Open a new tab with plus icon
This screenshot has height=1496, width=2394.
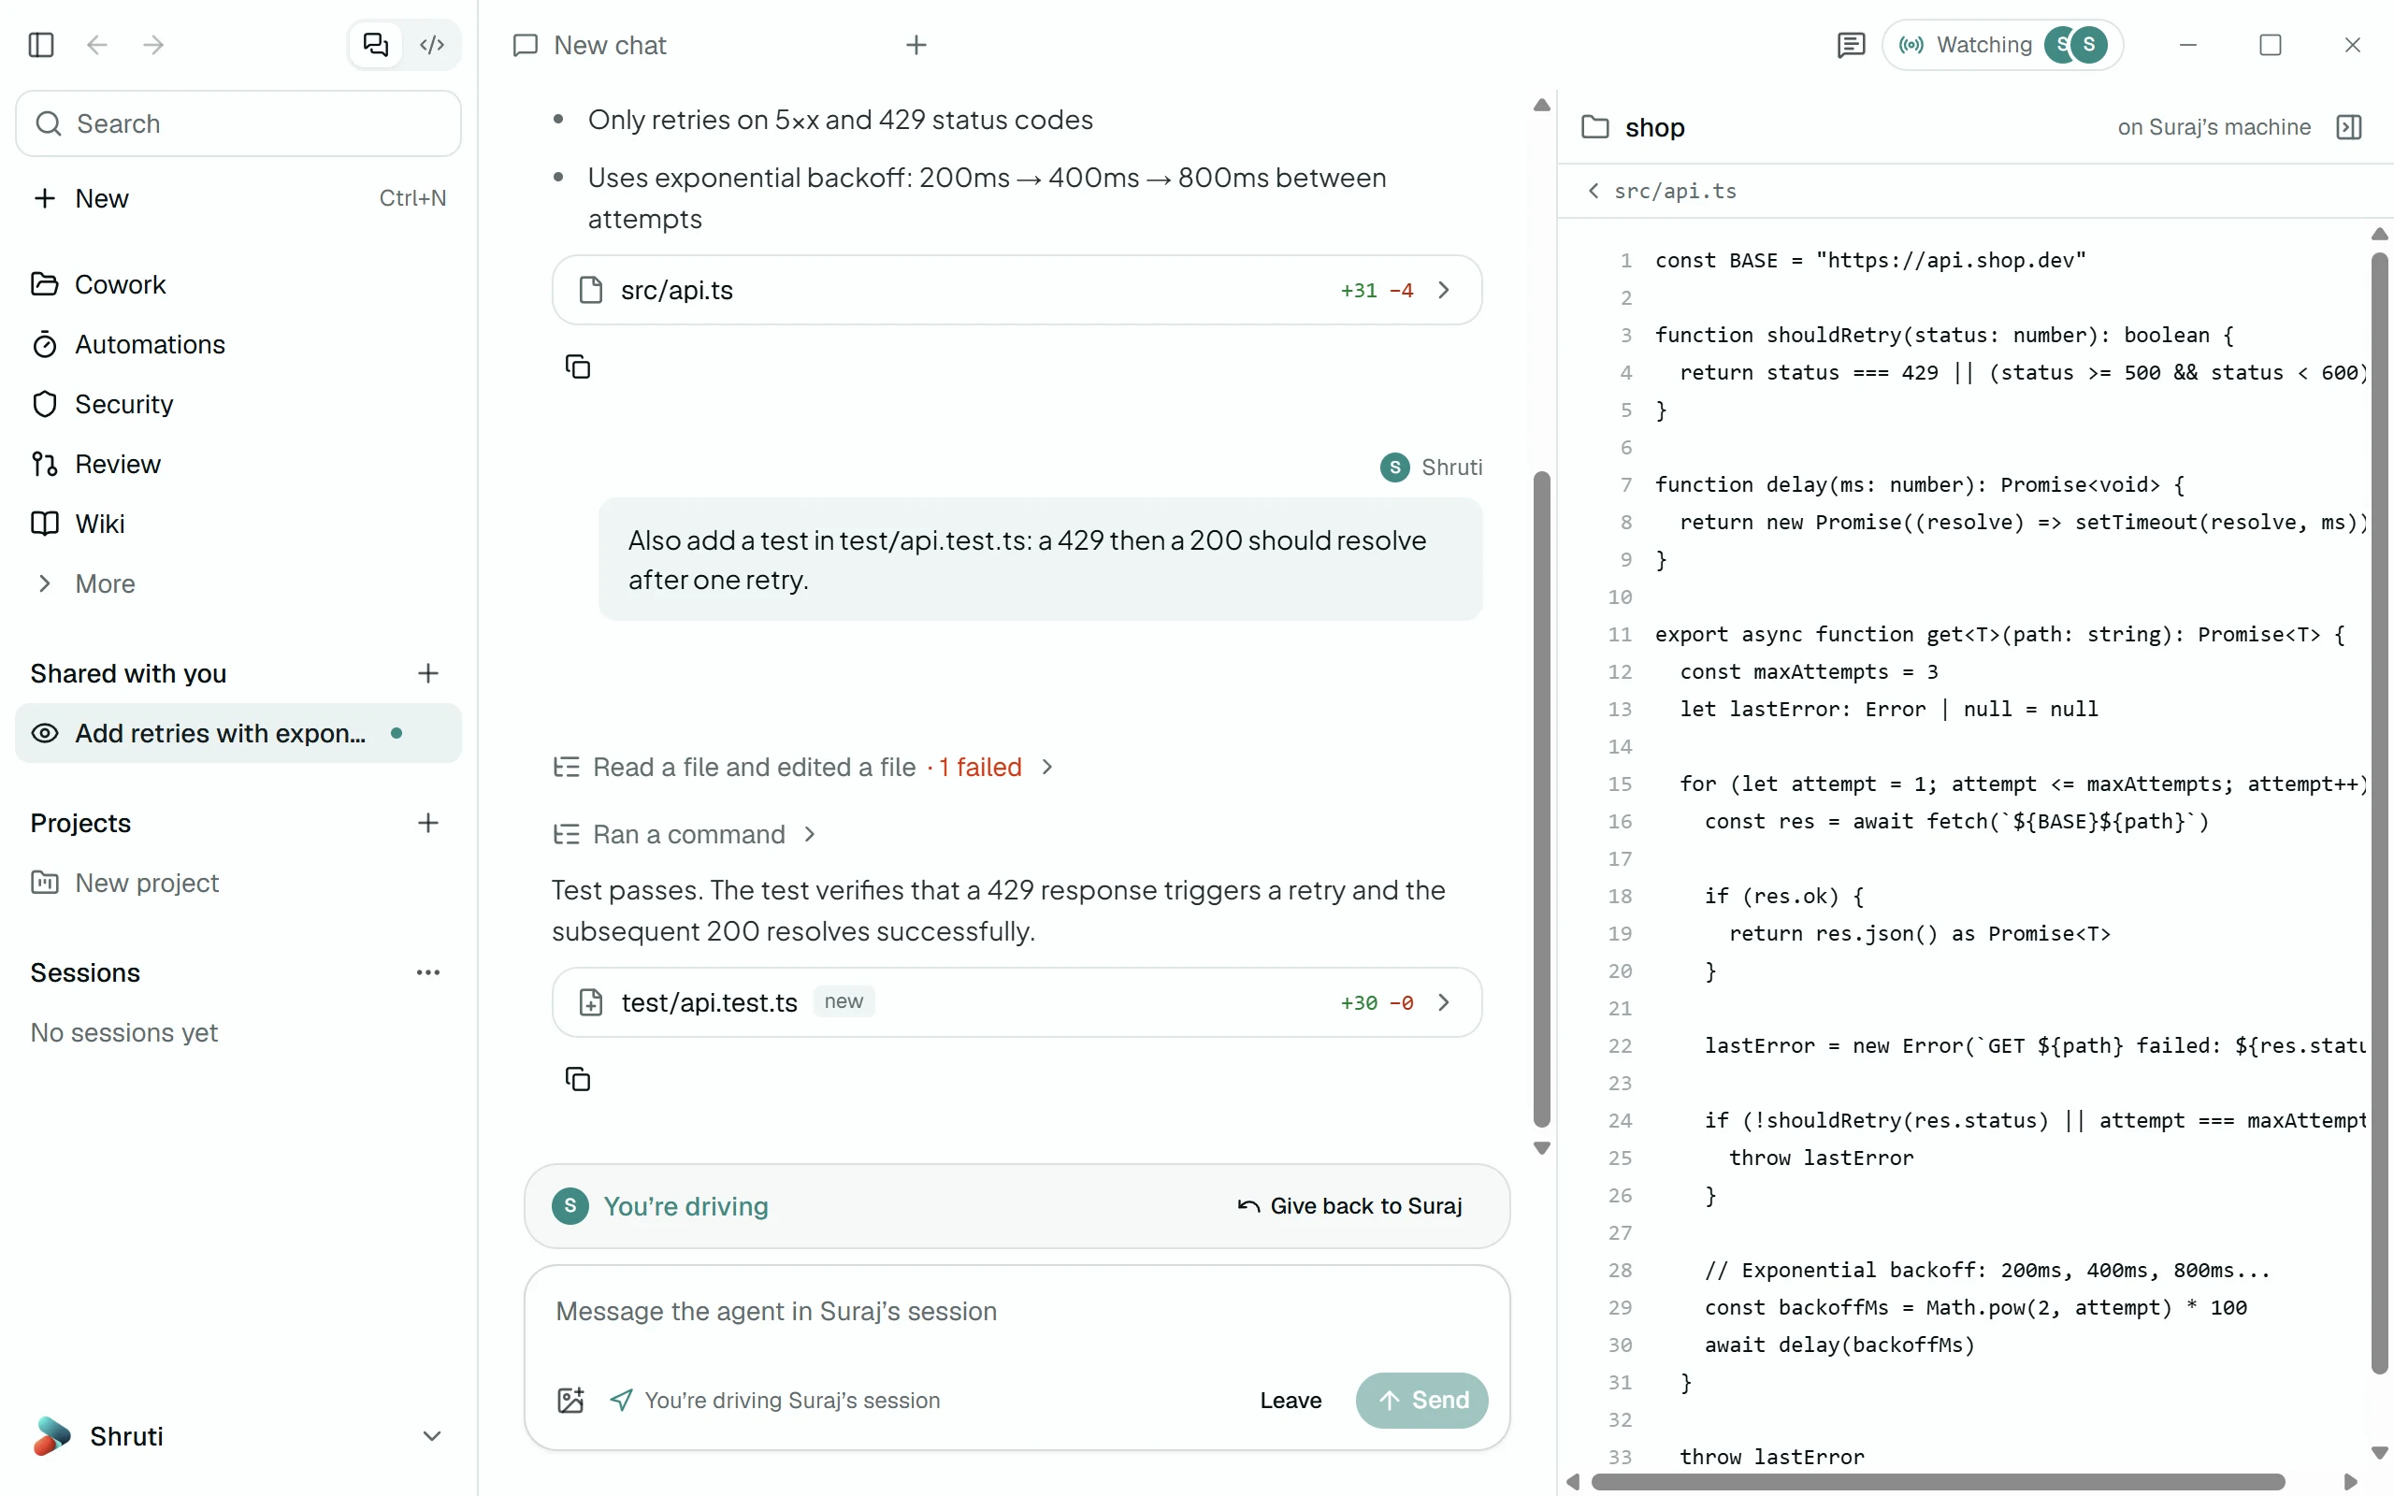pos(916,45)
